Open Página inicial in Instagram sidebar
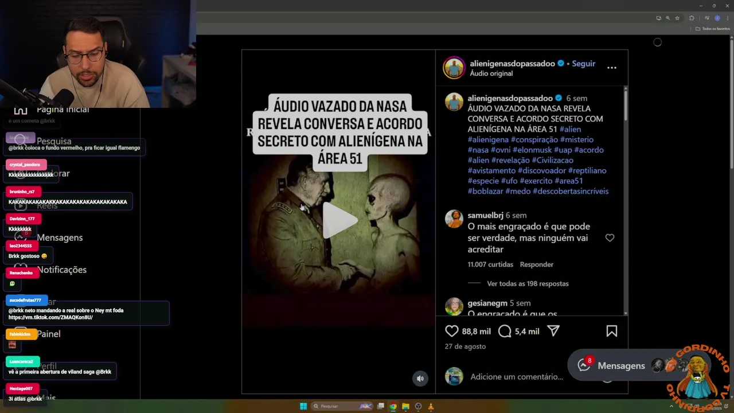The width and height of the screenshot is (734, 413). (52, 109)
